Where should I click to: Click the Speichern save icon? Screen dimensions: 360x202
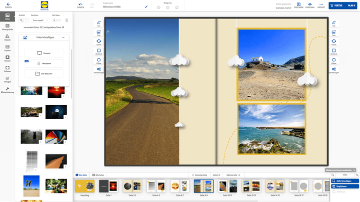pos(298,5)
